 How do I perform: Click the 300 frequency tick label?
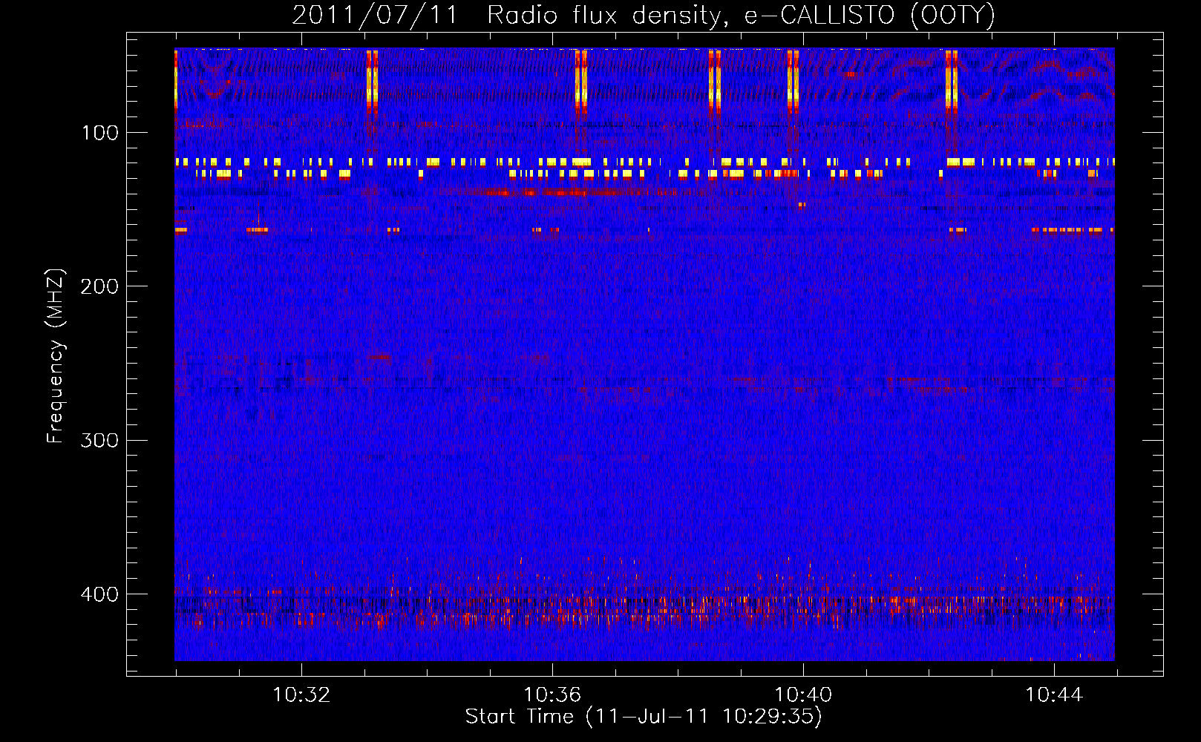click(x=100, y=440)
